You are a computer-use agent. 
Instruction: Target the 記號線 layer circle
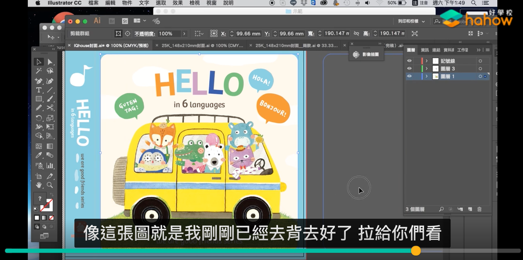480,61
